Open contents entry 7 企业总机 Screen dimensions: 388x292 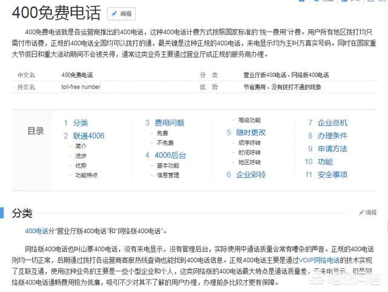coord(332,123)
